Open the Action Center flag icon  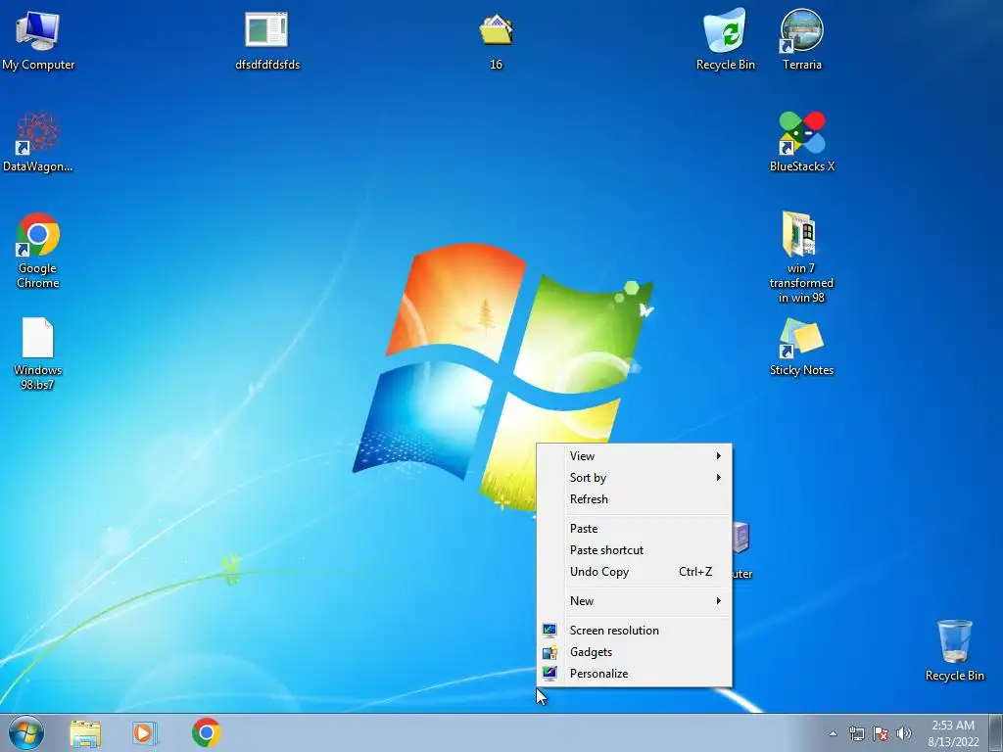coord(881,733)
